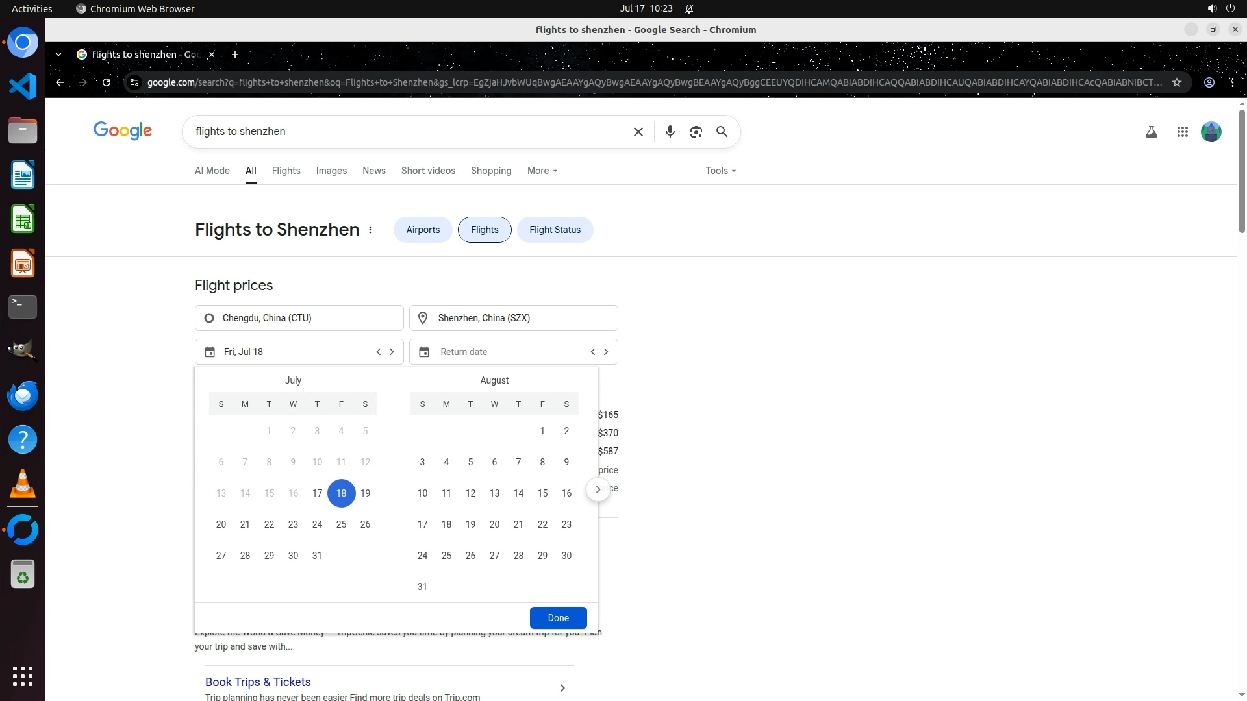1247x701 pixels.
Task: Open Google Lens image search icon
Action: [x=696, y=132]
